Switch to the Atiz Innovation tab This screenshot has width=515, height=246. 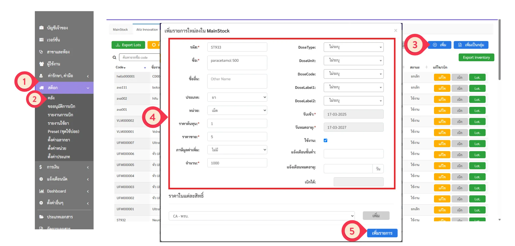coord(147,30)
